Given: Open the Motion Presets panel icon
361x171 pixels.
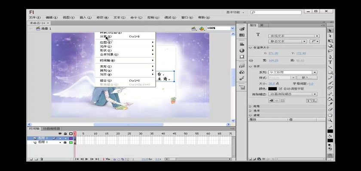Looking at the screenshot, I should pyautogui.click(x=242, y=78).
